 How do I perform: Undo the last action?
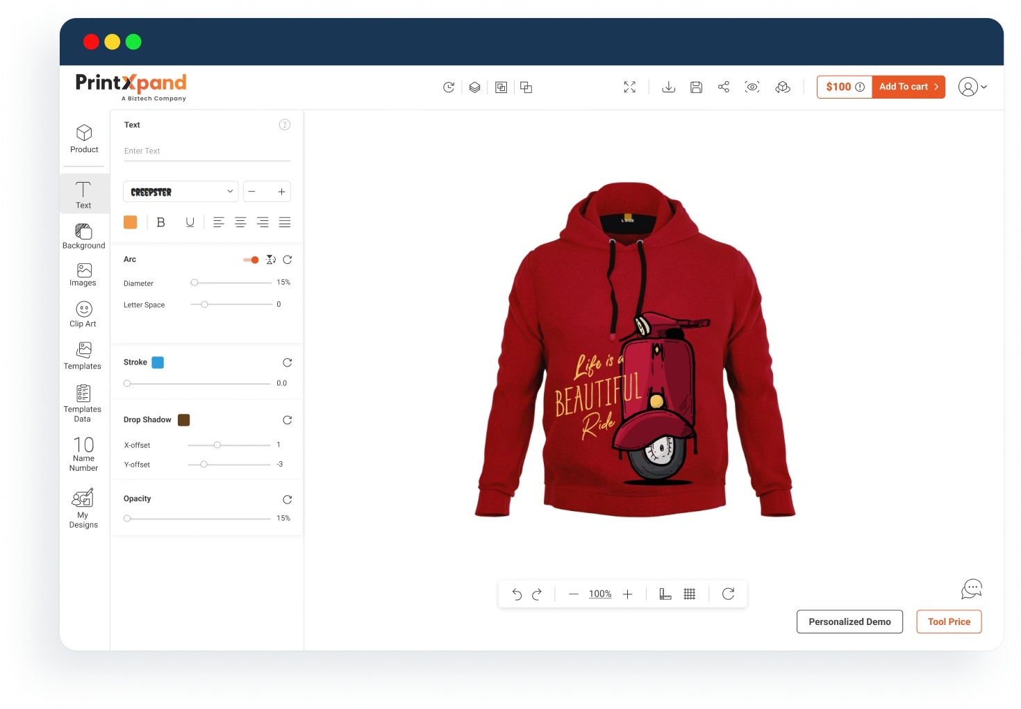coord(517,594)
